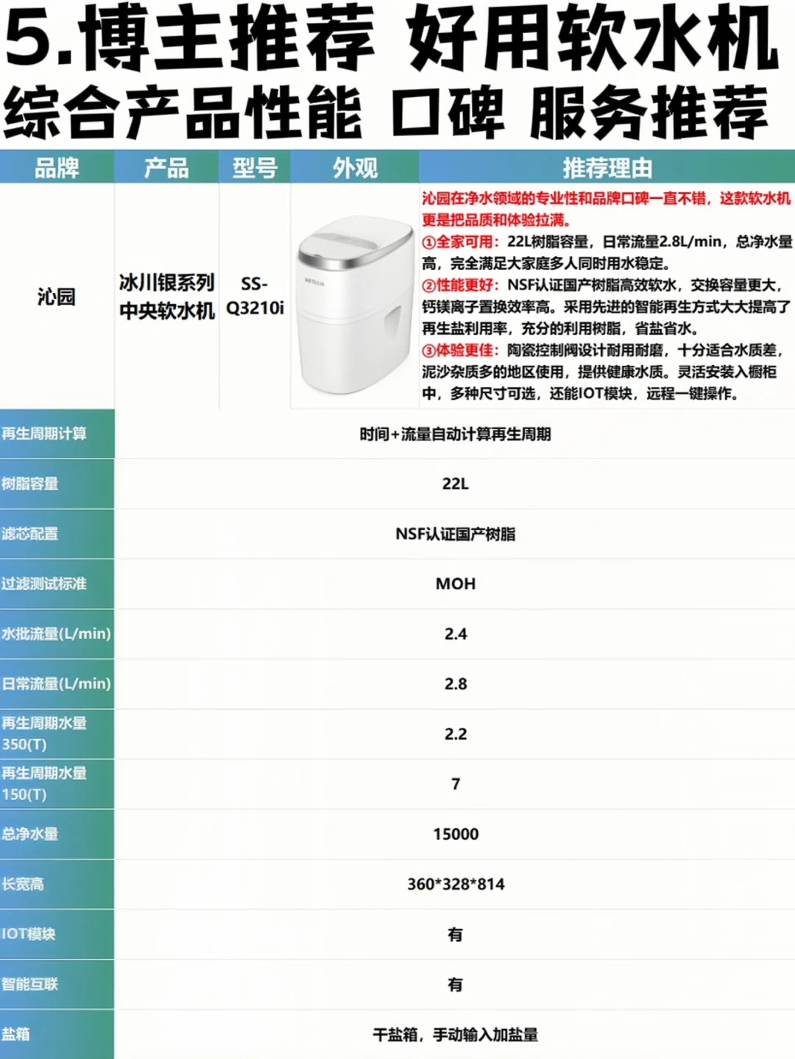Viewport: 795px width, 1059px height.
Task: Click the red text '②性能更好'
Action: coord(460,285)
